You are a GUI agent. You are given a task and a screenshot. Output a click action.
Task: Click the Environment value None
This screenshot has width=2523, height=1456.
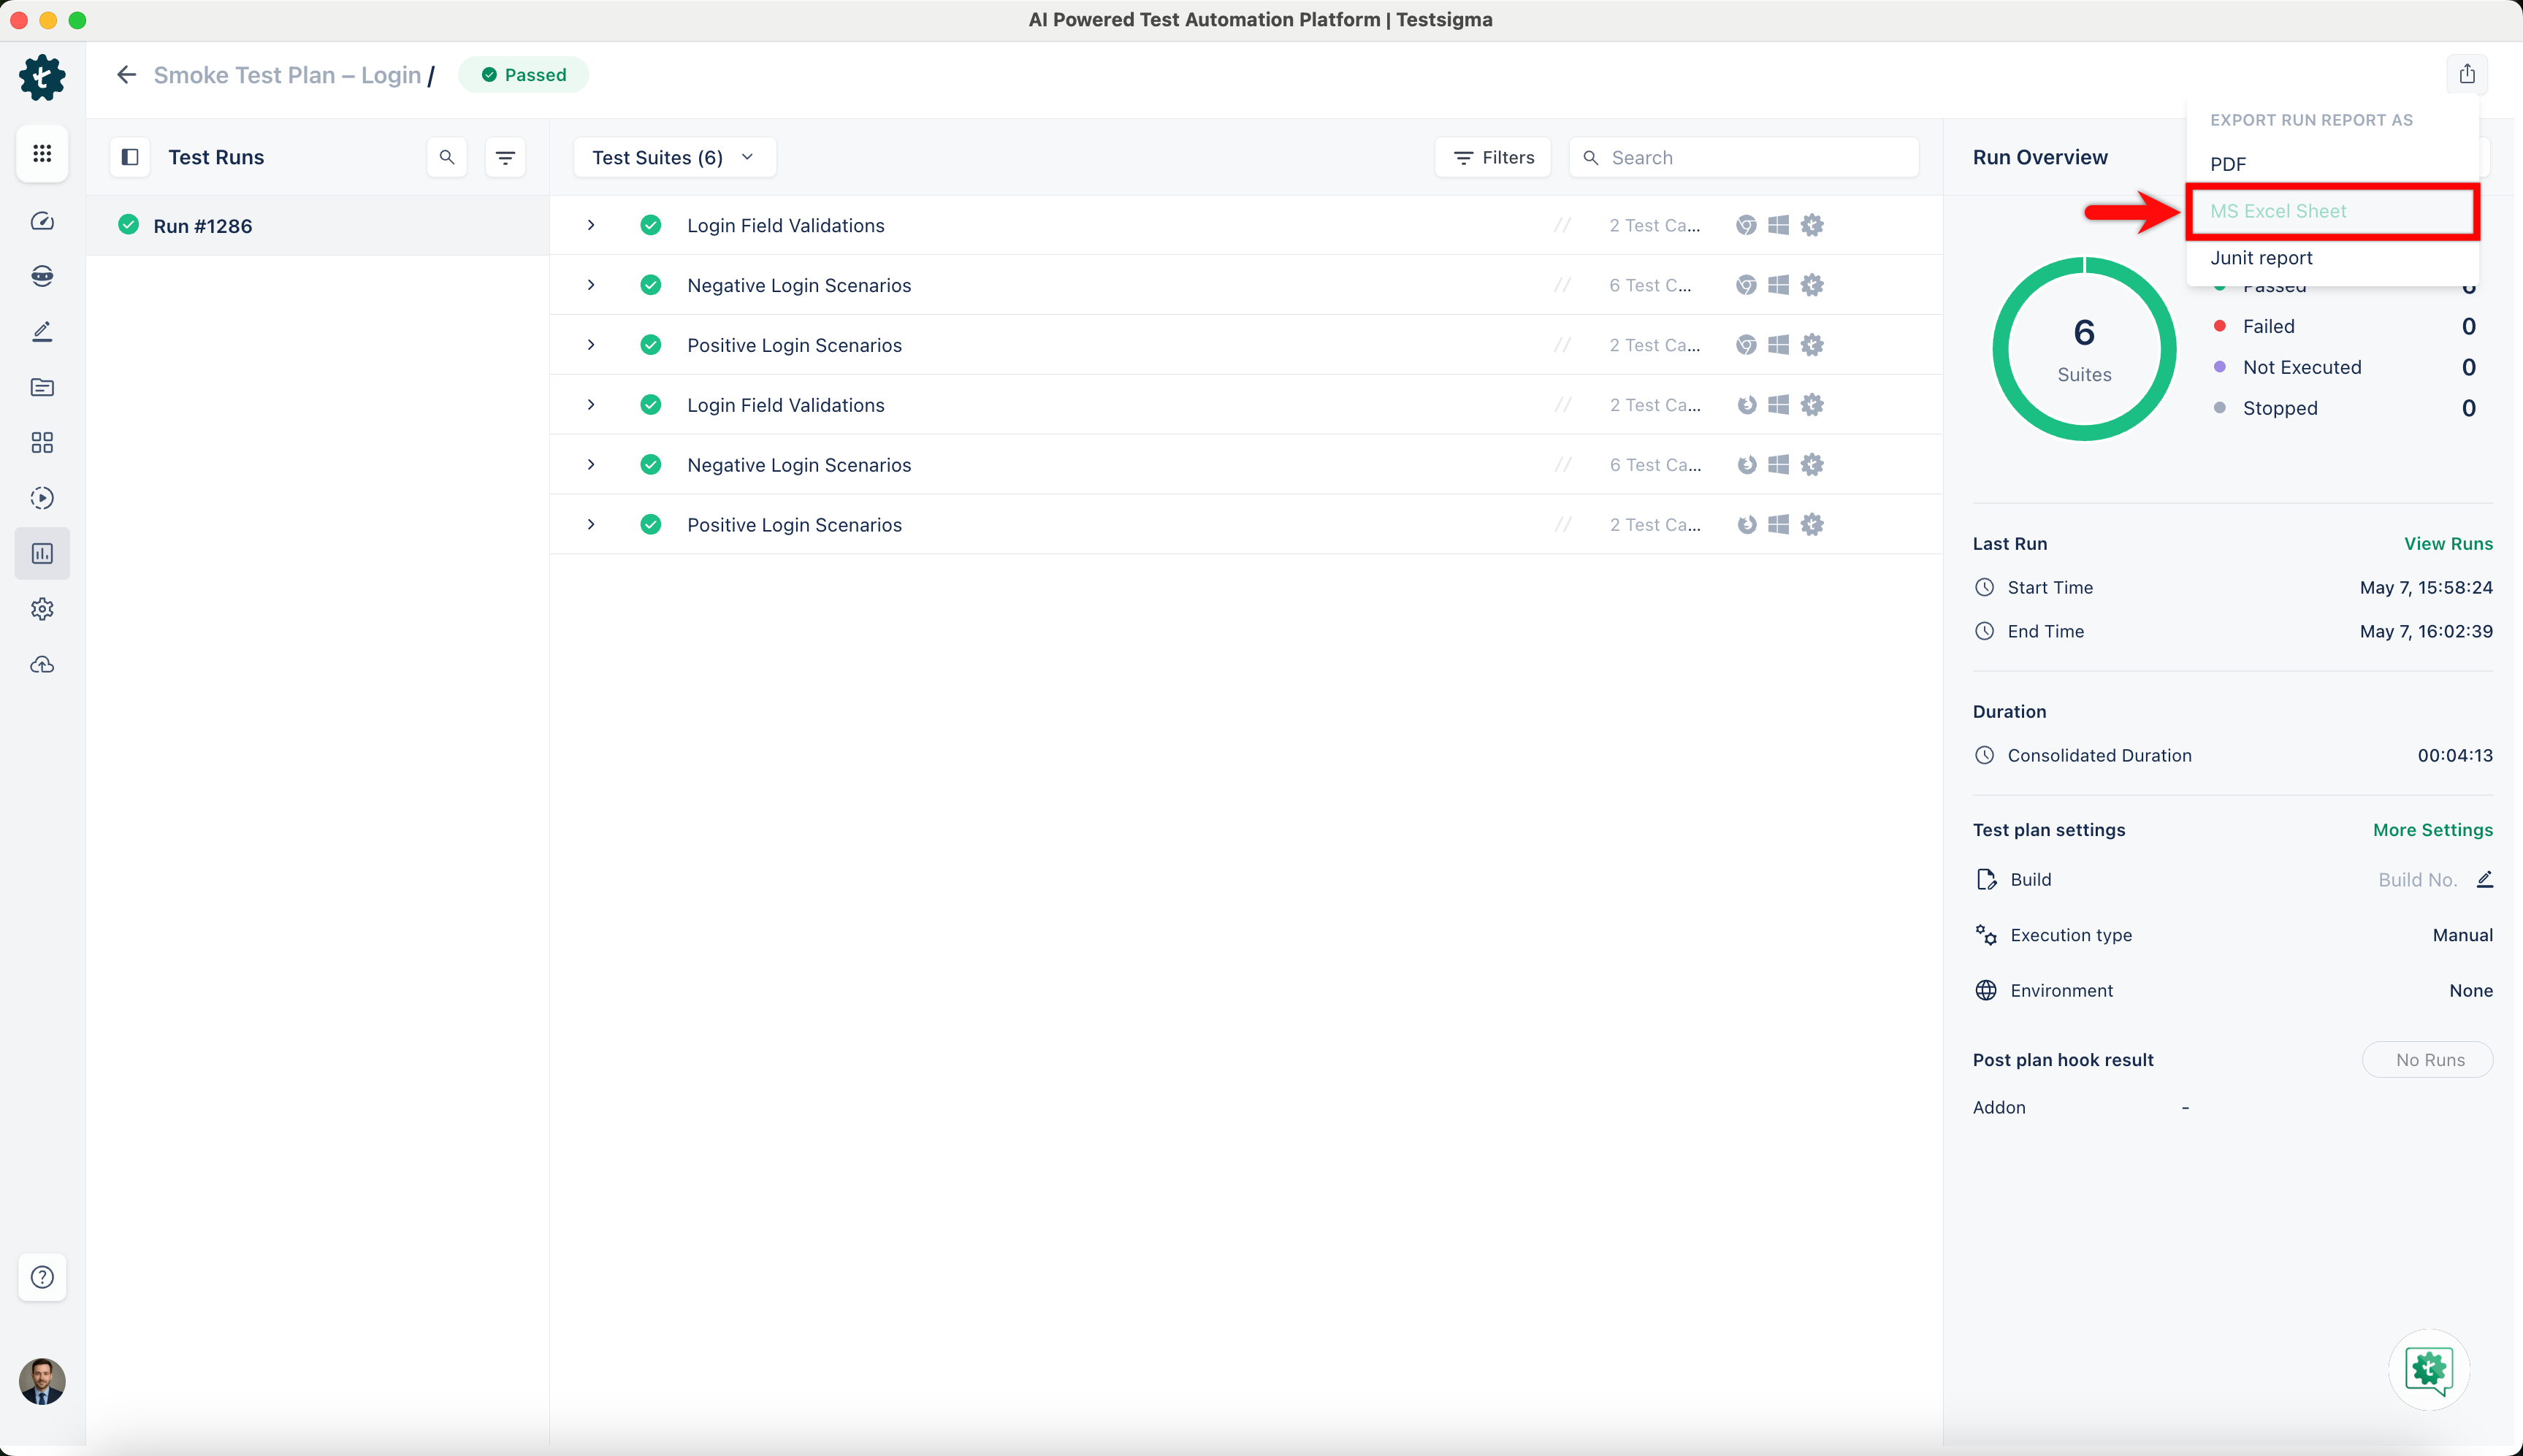point(2470,991)
